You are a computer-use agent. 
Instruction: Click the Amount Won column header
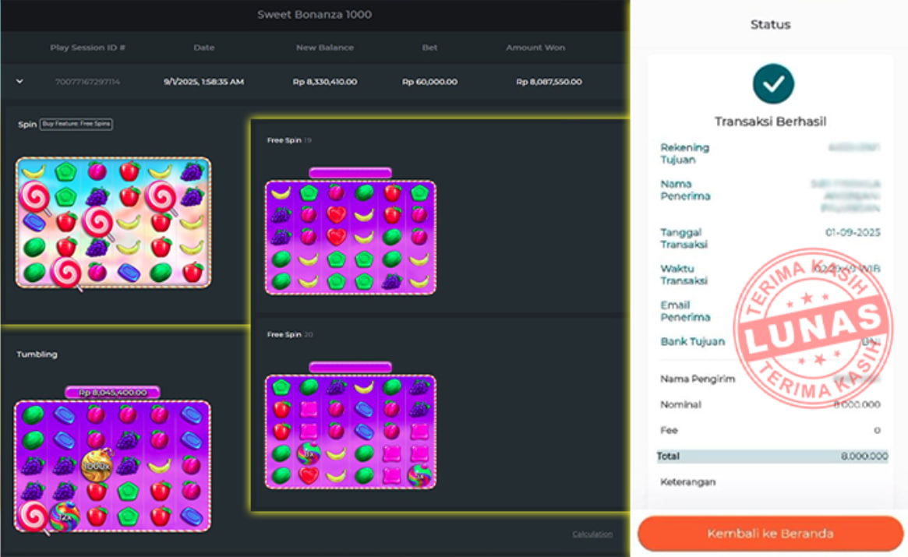pyautogui.click(x=535, y=48)
